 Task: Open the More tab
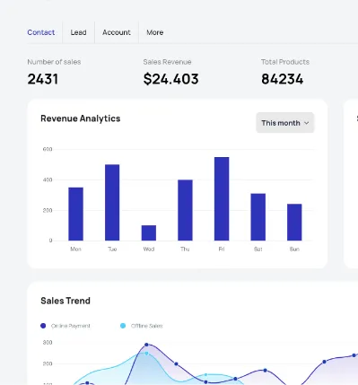[x=155, y=32]
